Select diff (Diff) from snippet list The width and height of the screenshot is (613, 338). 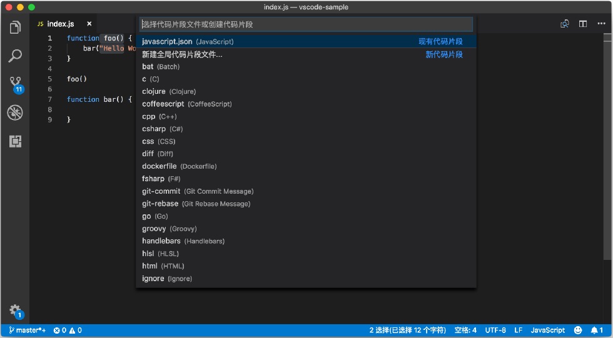tap(306, 154)
